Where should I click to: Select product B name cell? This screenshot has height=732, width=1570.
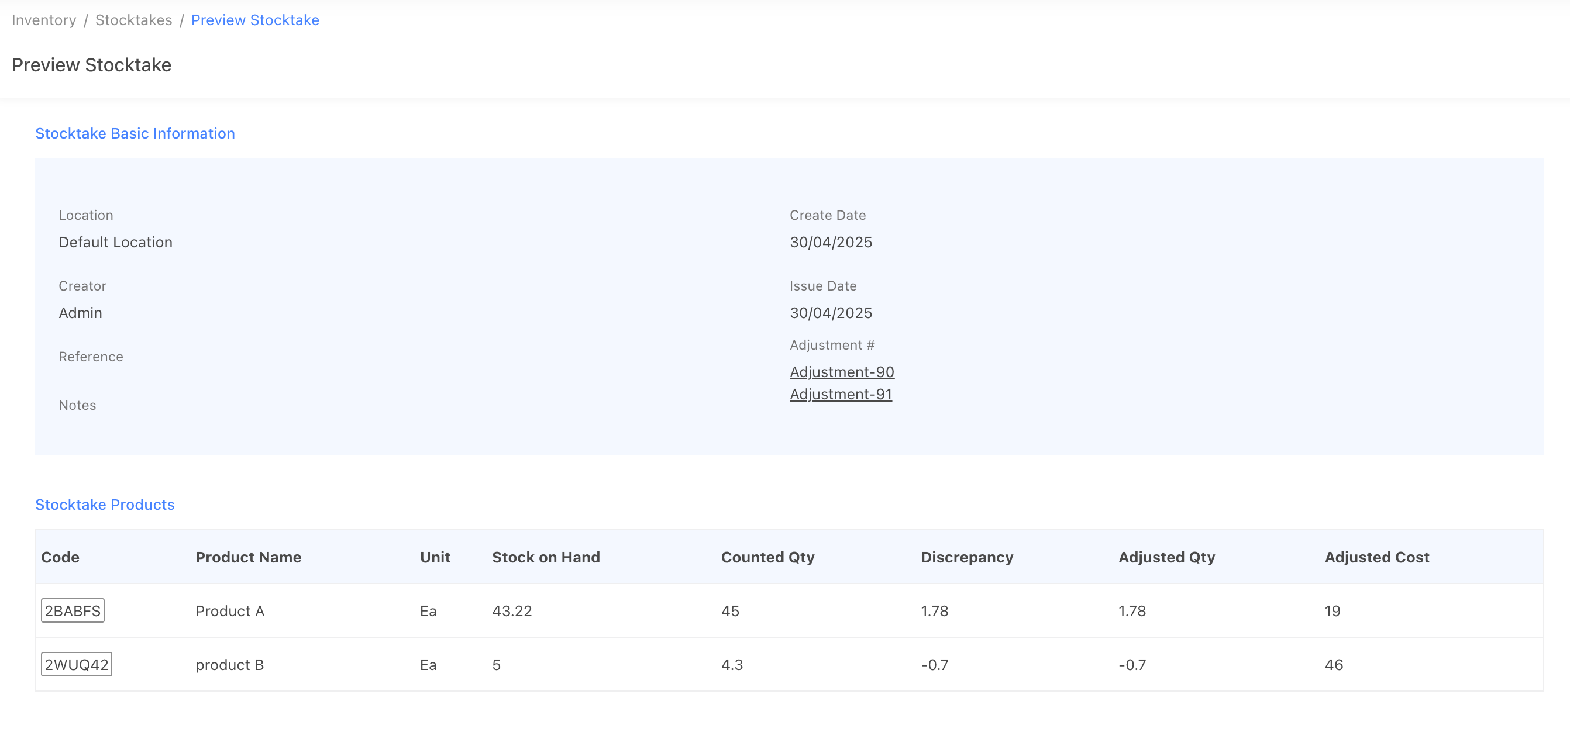click(x=230, y=664)
